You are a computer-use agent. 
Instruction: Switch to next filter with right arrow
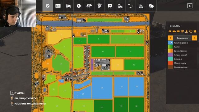[x=194, y=38]
